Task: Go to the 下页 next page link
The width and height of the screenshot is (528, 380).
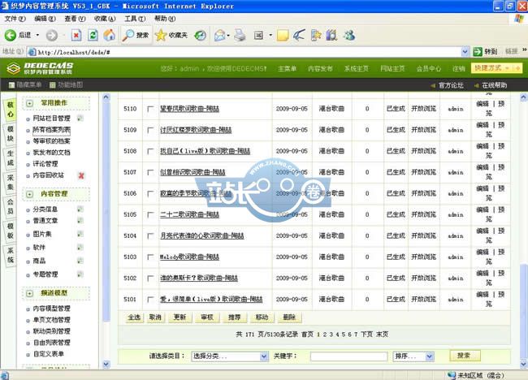Action: (366, 335)
